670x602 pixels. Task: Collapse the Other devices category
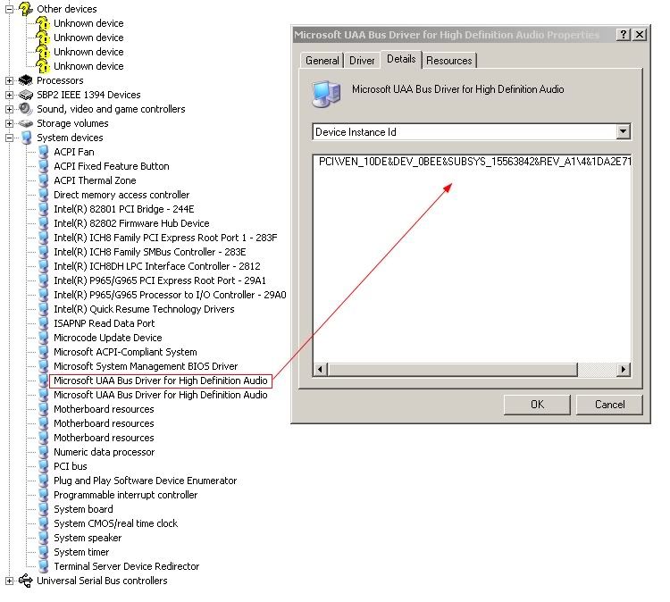9,9
